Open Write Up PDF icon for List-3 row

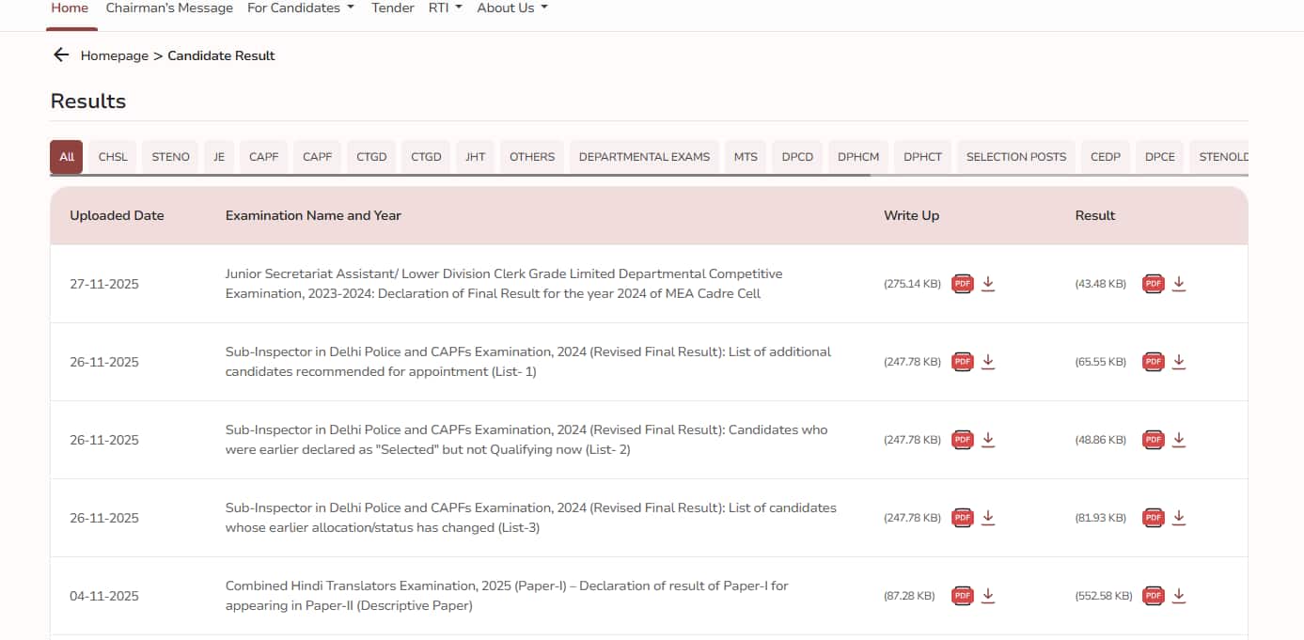tap(962, 518)
